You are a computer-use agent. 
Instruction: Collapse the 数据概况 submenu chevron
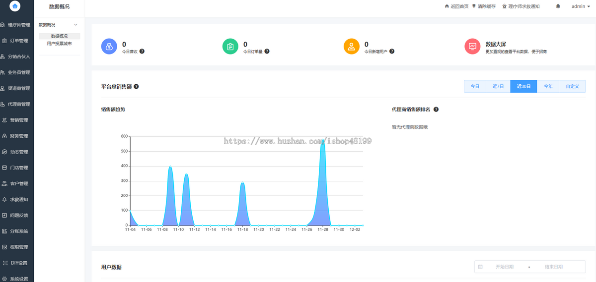[75, 25]
